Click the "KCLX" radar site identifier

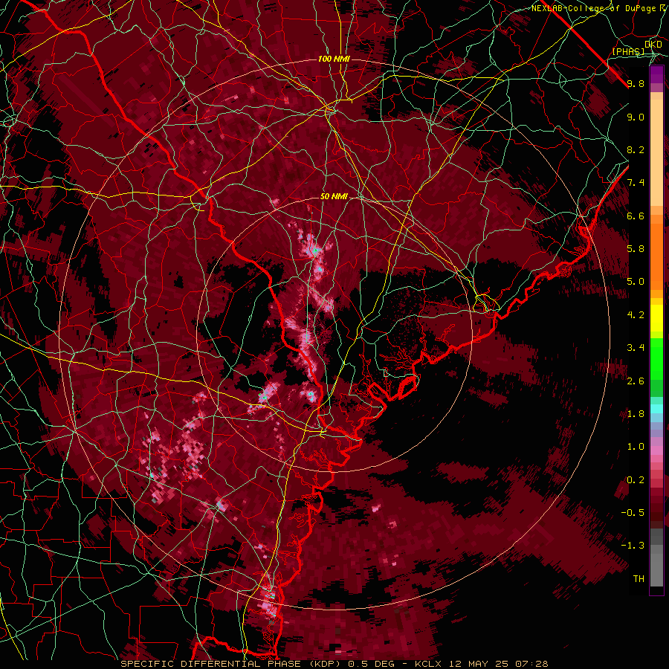pos(428,664)
